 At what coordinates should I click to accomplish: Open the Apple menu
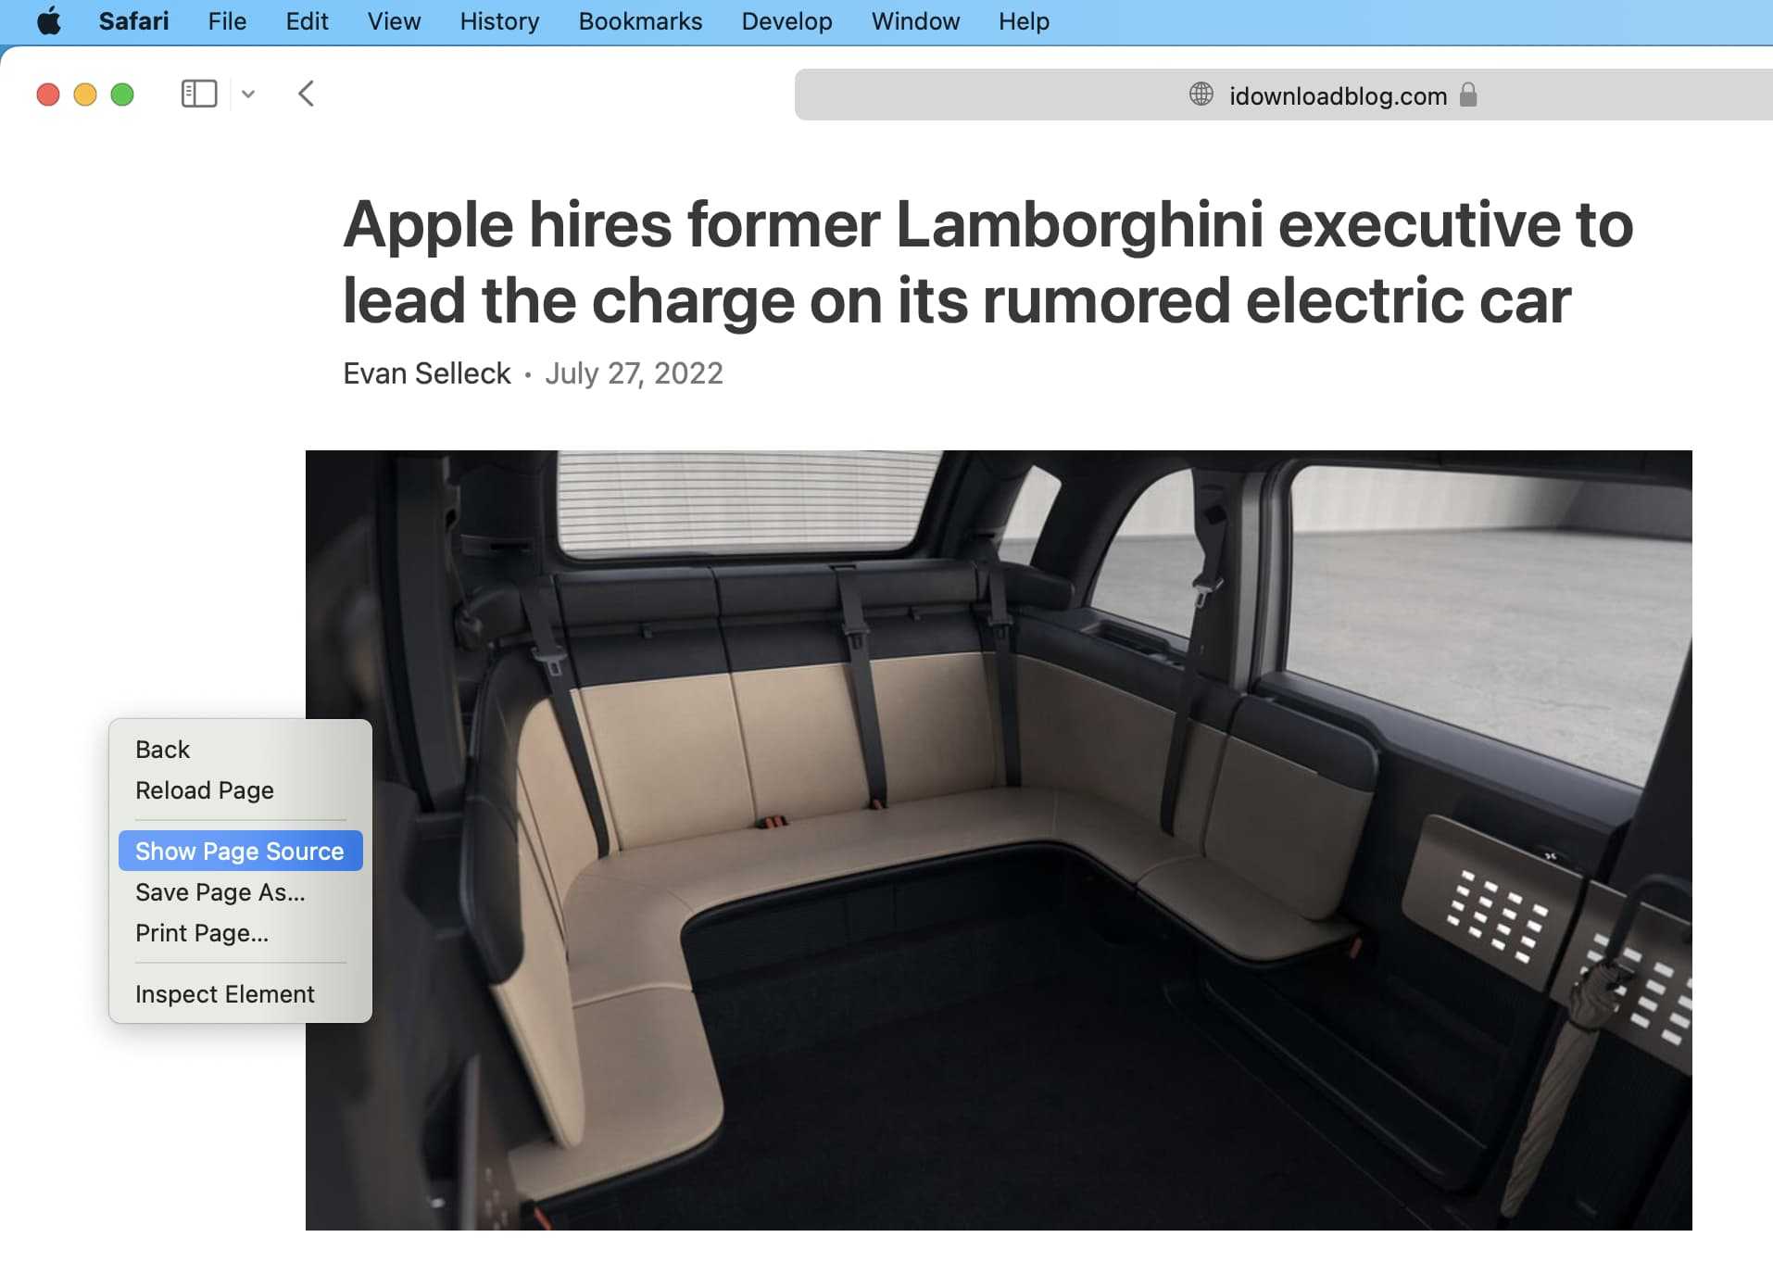[48, 21]
